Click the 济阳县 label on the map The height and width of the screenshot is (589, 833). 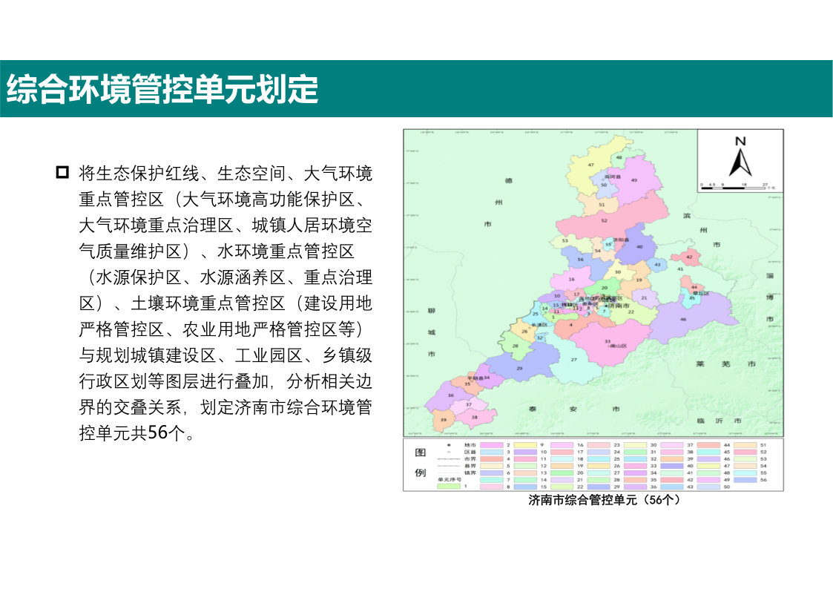[621, 240]
